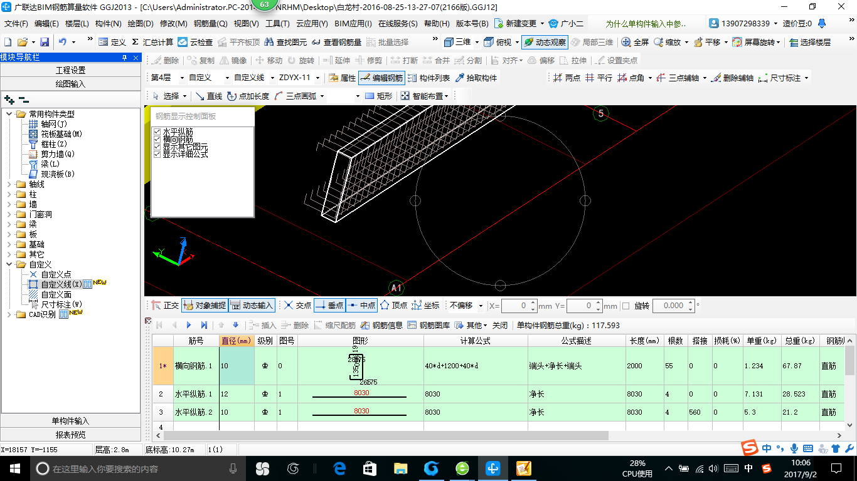Expand the CAD识别 tree node

tap(9, 314)
